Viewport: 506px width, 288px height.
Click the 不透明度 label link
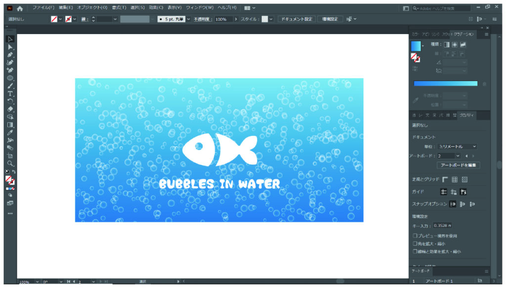pyautogui.click(x=203, y=19)
